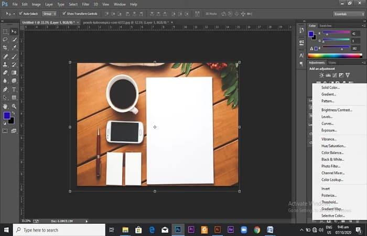Select the Pen tool
The height and width of the screenshot is (236, 367).
pos(5,89)
